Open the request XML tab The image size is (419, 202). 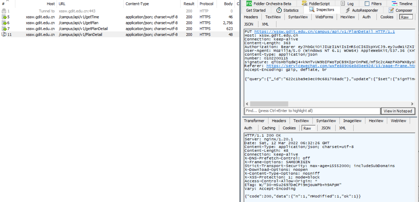(x=265, y=24)
